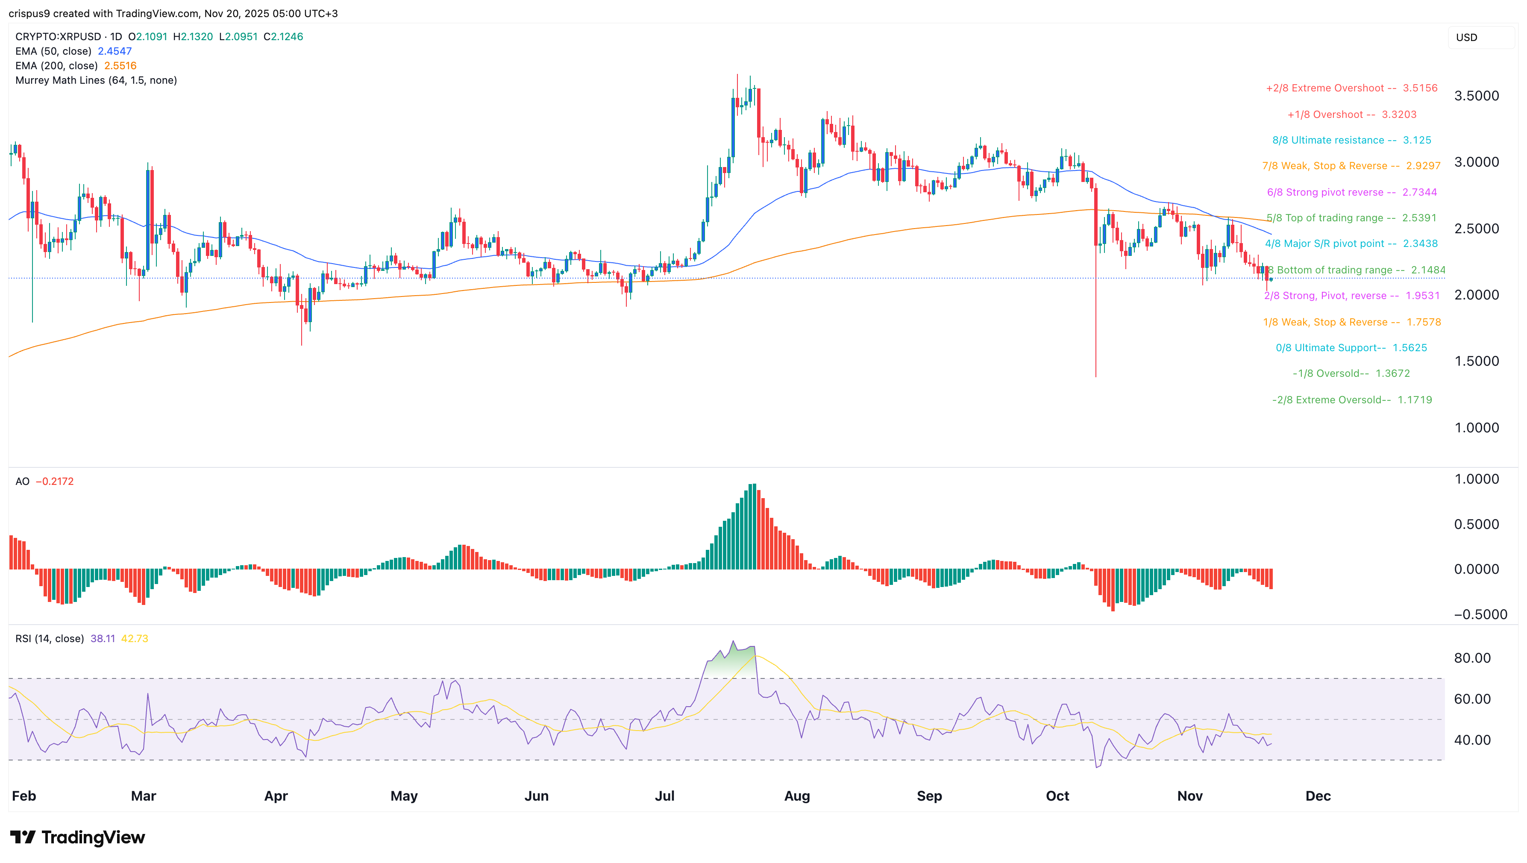This screenshot has width=1527, height=863.
Task: Click the 5/8 Top of trading range label
Action: 1351,218
